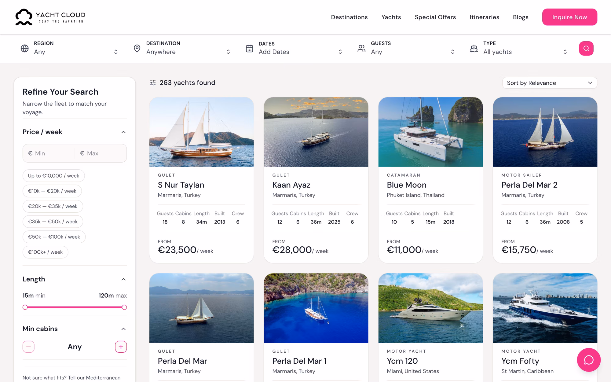Click the Length slider minimum handle

(x=25, y=307)
